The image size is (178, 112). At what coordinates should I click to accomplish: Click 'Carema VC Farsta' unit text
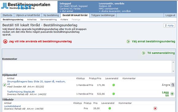pyautogui.click(x=70, y=9)
